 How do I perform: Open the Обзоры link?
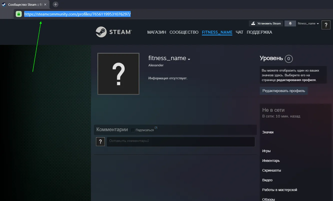[x=269, y=199]
